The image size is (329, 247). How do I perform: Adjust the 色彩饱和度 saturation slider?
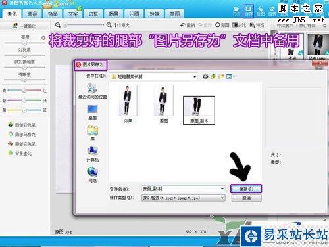pyautogui.click(x=24, y=68)
